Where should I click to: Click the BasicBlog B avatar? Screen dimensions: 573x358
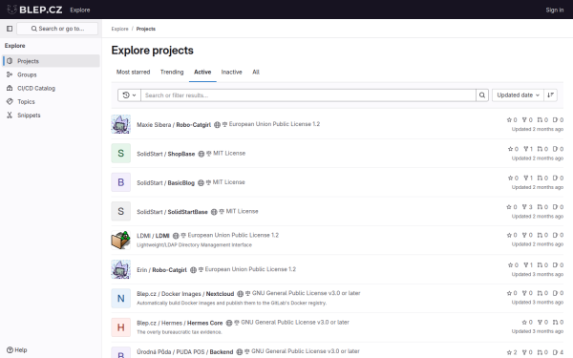point(121,182)
